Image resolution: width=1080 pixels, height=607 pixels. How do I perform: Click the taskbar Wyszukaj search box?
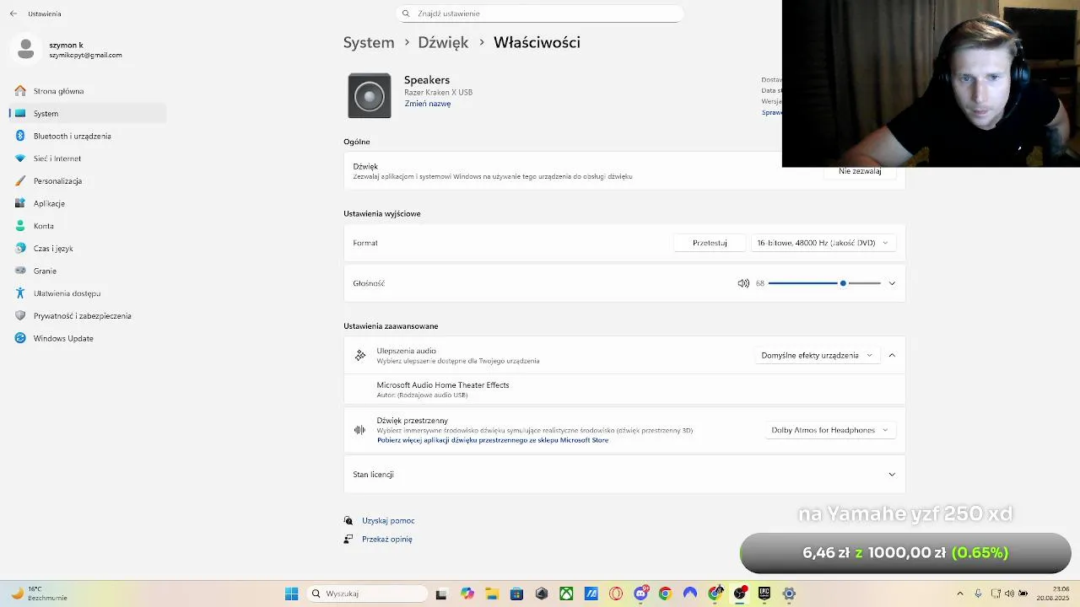[x=367, y=594]
